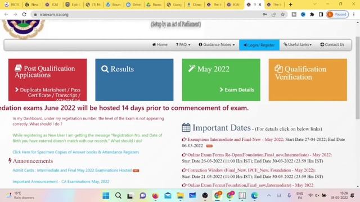The image size is (360, 202).
Task: Open the weather widget showing Rain showers
Action: point(20,195)
